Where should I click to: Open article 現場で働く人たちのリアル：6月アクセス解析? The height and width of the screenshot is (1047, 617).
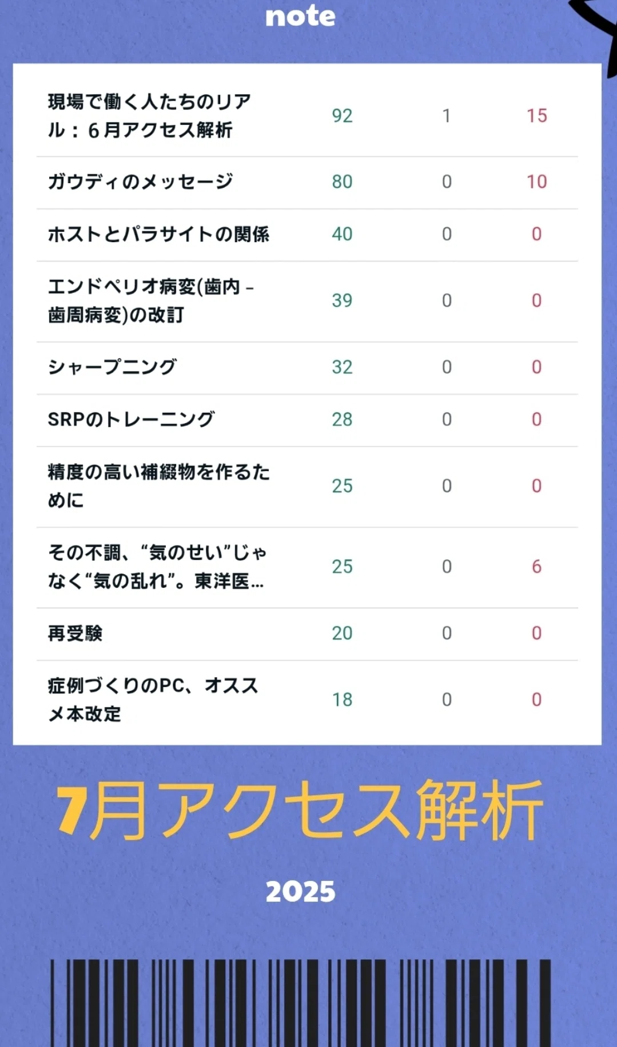click(149, 116)
